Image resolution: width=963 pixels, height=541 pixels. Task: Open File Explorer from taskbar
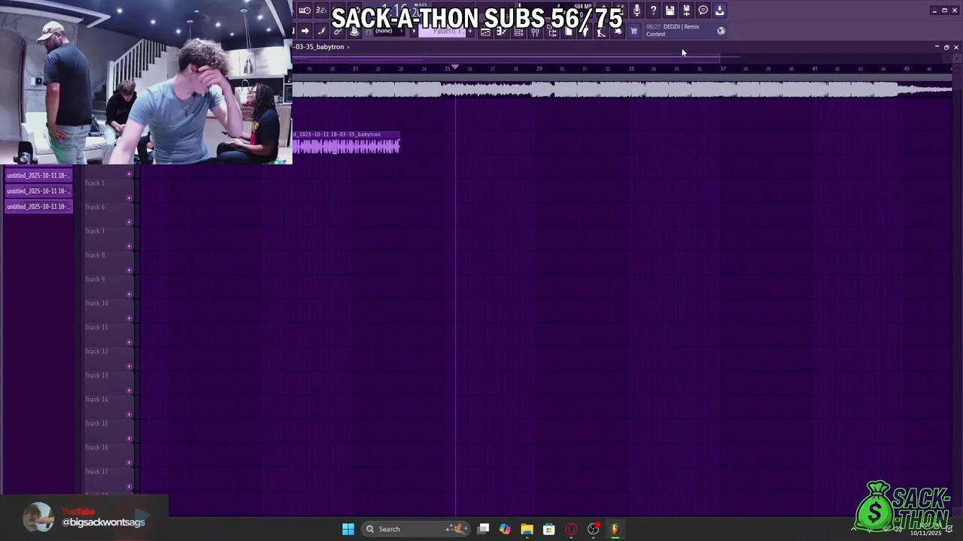pos(527,529)
